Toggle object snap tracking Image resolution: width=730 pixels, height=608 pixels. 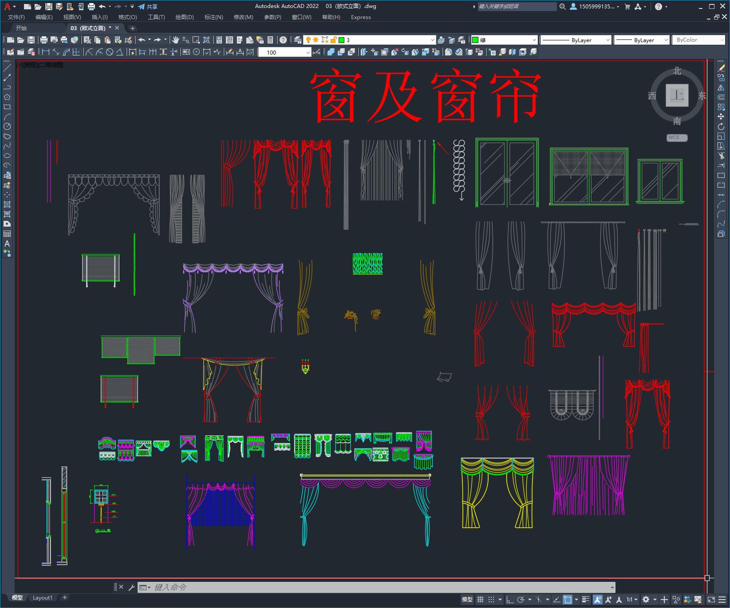[556, 600]
